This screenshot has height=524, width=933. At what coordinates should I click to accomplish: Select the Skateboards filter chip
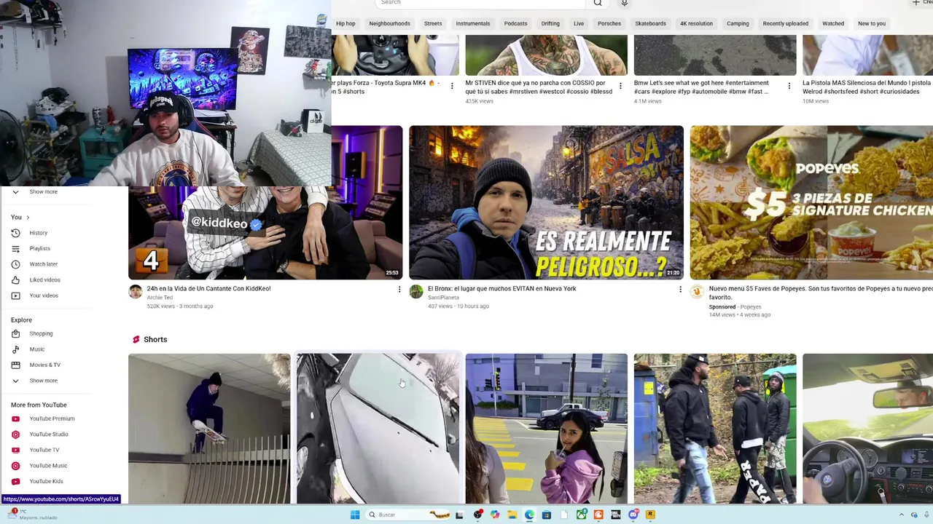point(650,23)
